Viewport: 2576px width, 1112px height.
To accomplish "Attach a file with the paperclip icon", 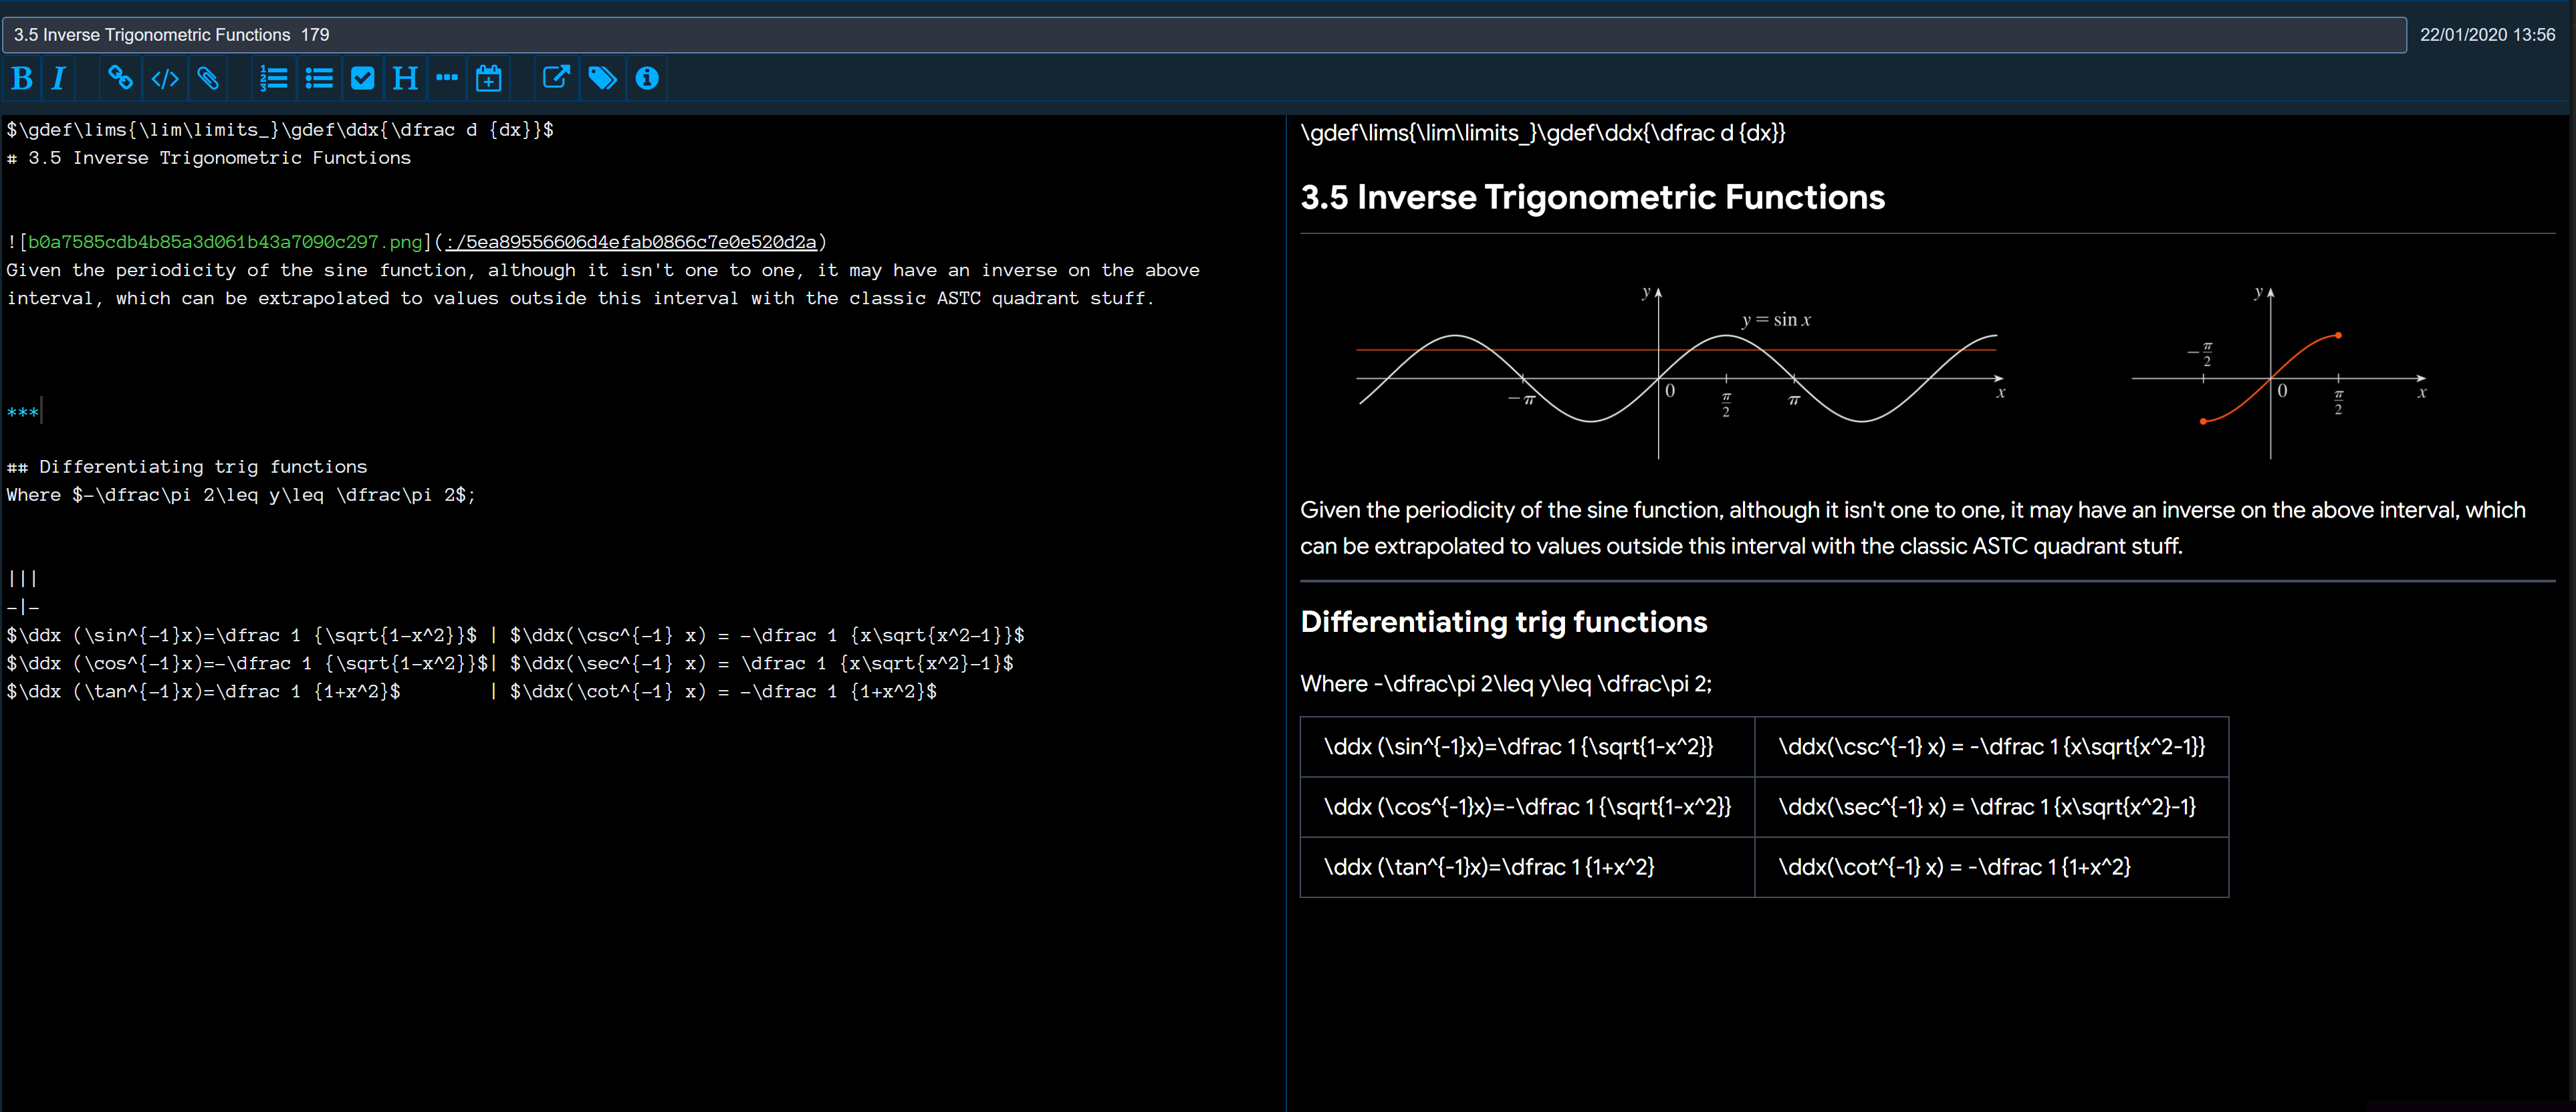I will [208, 78].
